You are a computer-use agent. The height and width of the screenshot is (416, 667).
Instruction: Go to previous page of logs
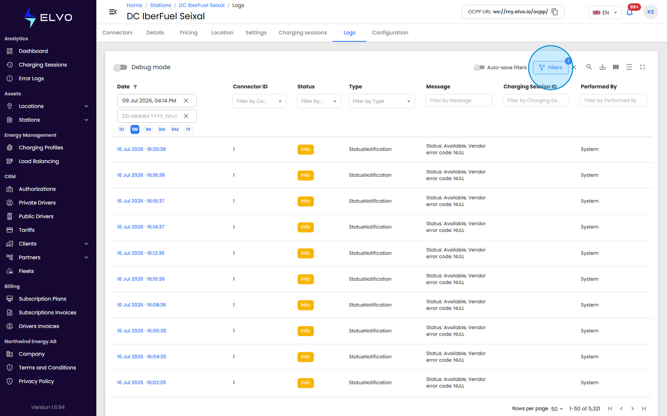click(x=621, y=409)
